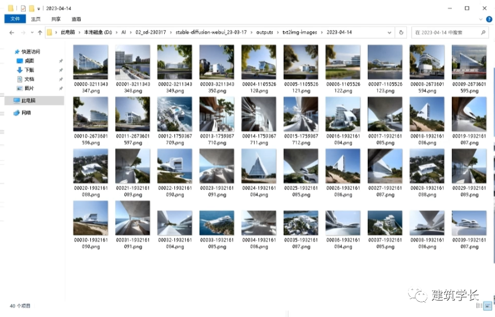Open help question mark icon
The image size is (495, 317).
[489, 19]
